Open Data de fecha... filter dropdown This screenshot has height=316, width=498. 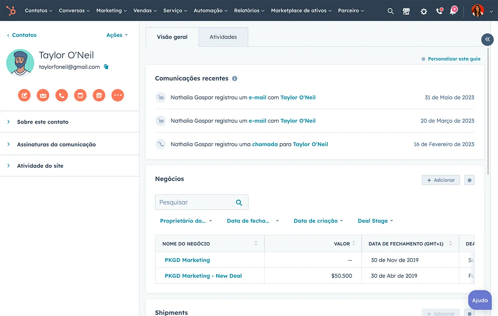[253, 221]
